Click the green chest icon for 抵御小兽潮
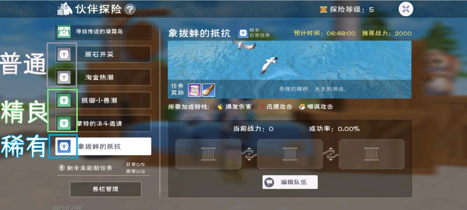467x210 pixels. click(x=64, y=100)
